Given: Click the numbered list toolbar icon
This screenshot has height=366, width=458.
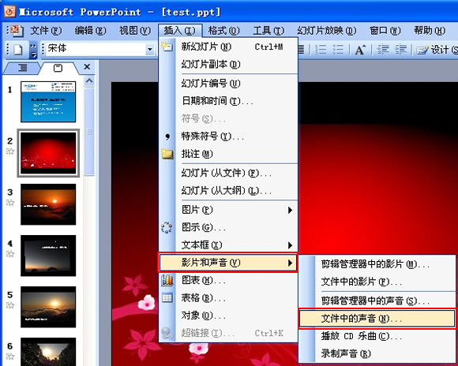Looking at the screenshot, I should pos(321,50).
